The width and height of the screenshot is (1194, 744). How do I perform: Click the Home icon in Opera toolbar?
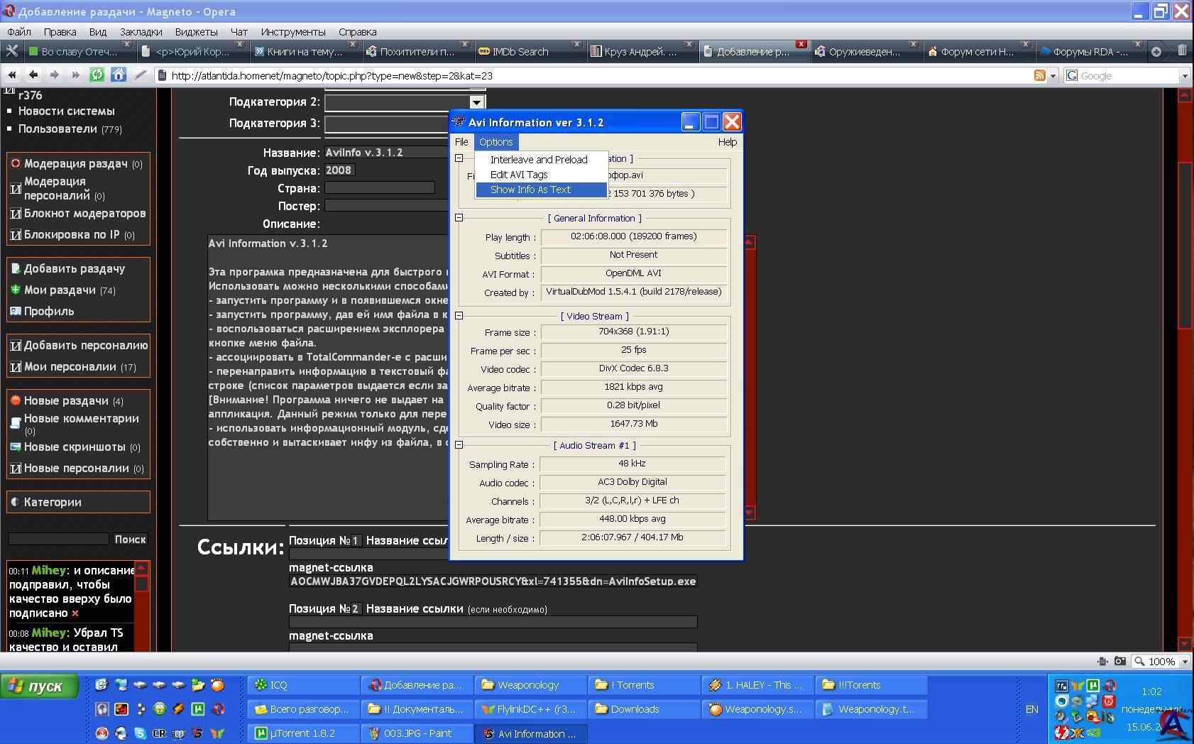[119, 75]
